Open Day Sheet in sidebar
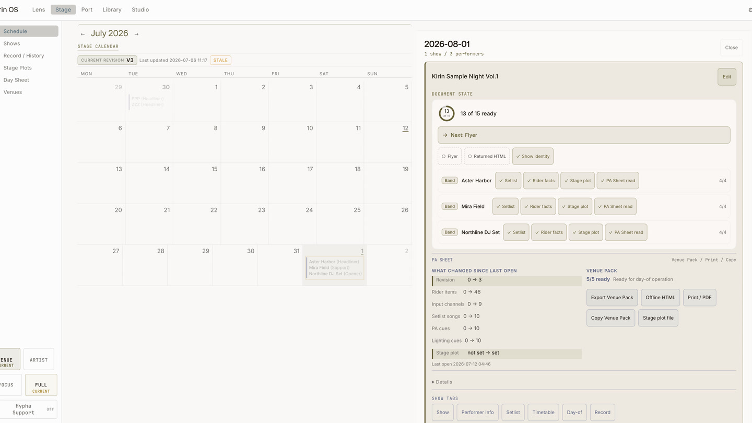The width and height of the screenshot is (752, 423). click(x=29, y=80)
